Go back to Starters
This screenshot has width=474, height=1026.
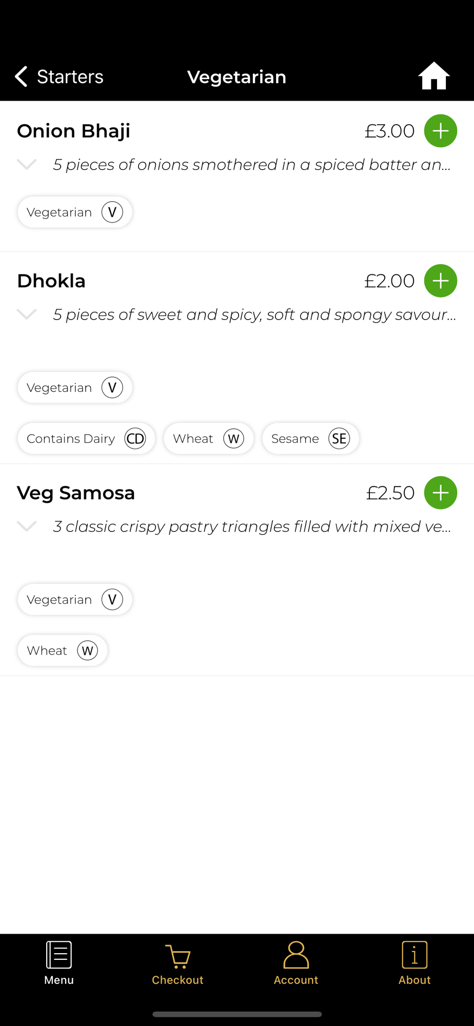pyautogui.click(x=59, y=76)
